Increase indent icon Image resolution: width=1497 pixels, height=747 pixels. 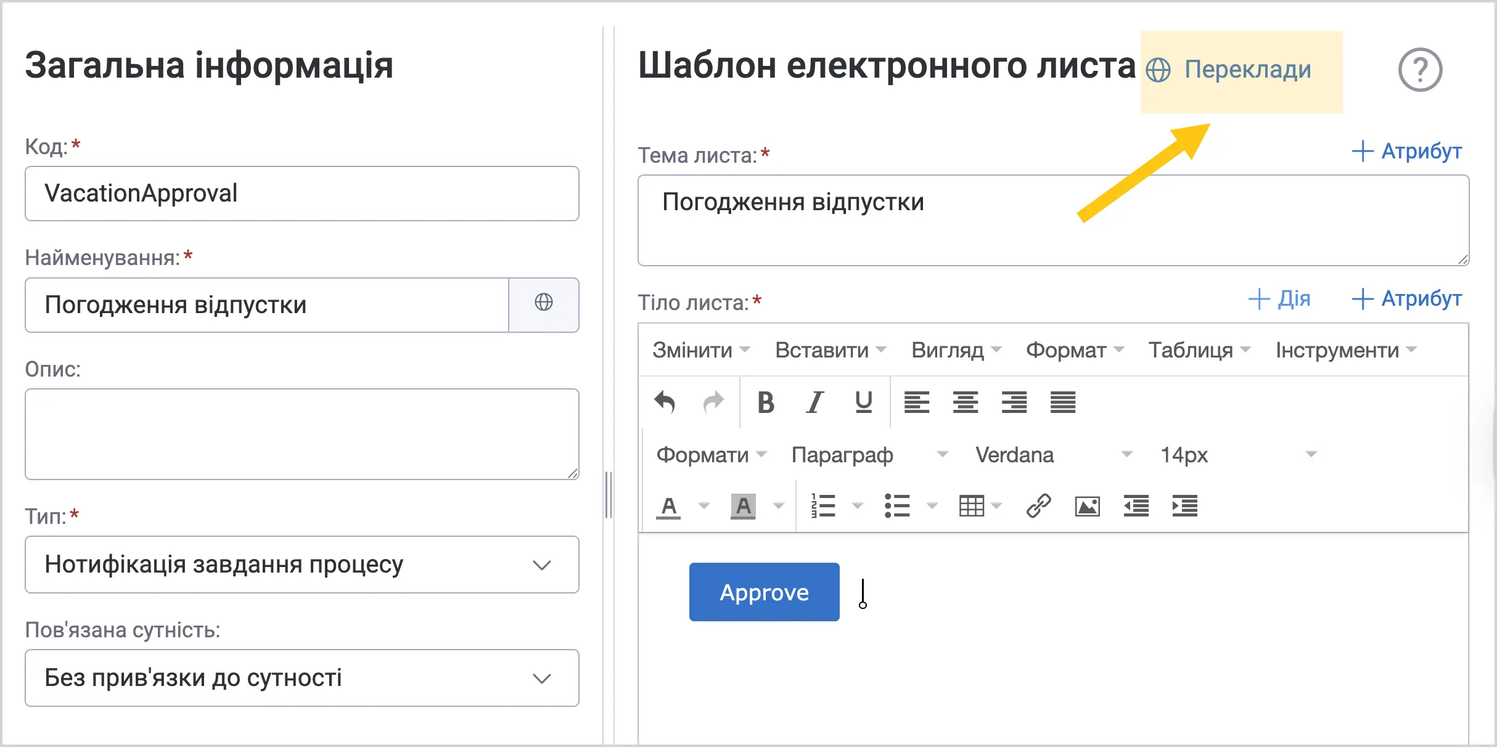click(1185, 507)
